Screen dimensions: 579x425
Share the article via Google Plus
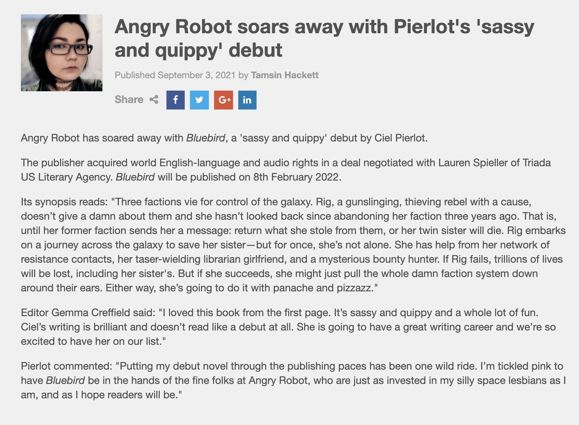224,100
